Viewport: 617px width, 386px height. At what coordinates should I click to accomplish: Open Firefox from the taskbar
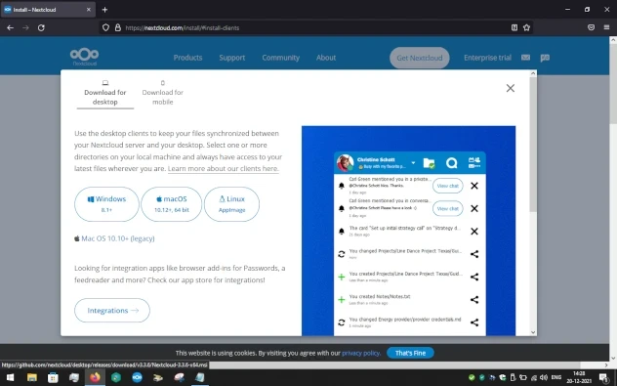click(95, 378)
